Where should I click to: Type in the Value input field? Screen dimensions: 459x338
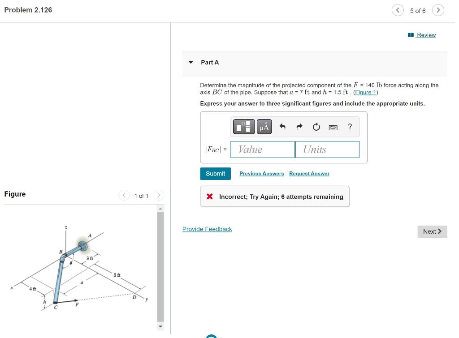click(262, 149)
